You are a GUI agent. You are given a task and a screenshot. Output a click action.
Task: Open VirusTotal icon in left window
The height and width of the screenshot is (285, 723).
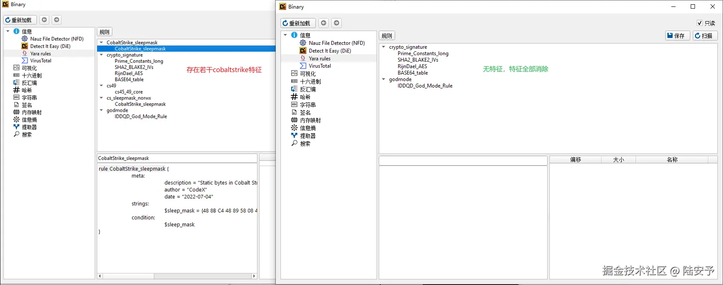pyautogui.click(x=25, y=61)
